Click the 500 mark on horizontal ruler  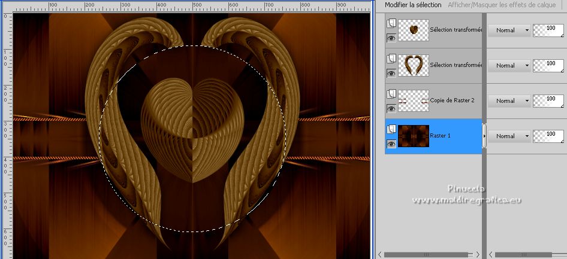pos(197,5)
